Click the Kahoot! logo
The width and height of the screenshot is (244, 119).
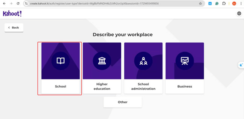12,14
